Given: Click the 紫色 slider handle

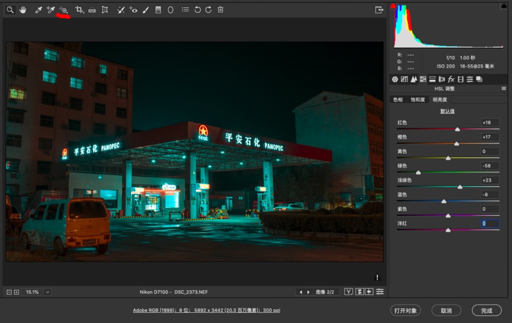Looking at the screenshot, I should [448, 216].
